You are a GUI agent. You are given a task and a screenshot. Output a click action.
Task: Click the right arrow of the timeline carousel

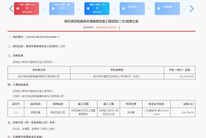pos(192,9)
